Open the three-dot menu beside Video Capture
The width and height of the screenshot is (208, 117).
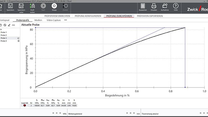tap(66, 20)
